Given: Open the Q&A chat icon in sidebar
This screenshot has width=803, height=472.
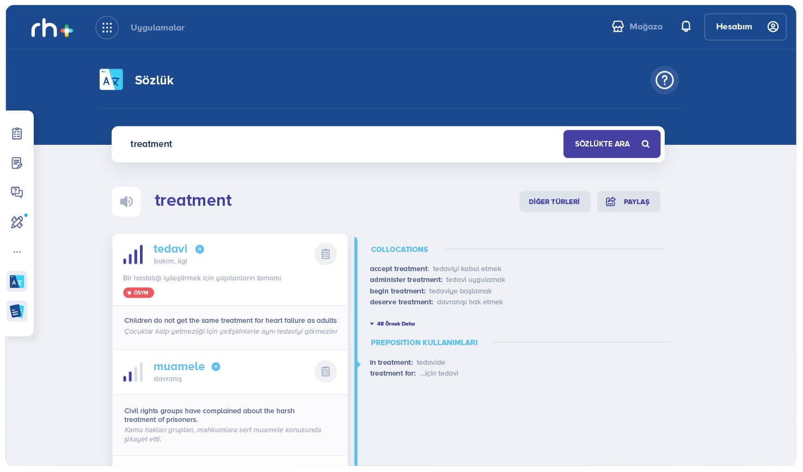Looking at the screenshot, I should 17,192.
